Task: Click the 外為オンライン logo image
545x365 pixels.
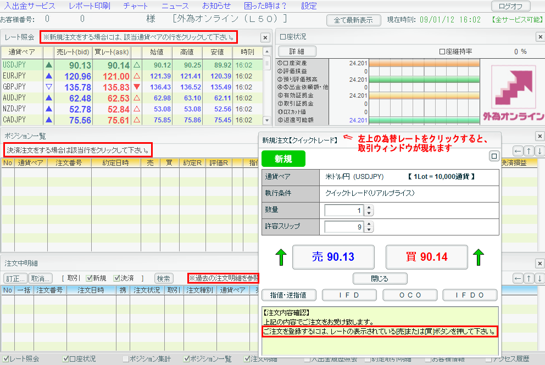Action: 513,93
